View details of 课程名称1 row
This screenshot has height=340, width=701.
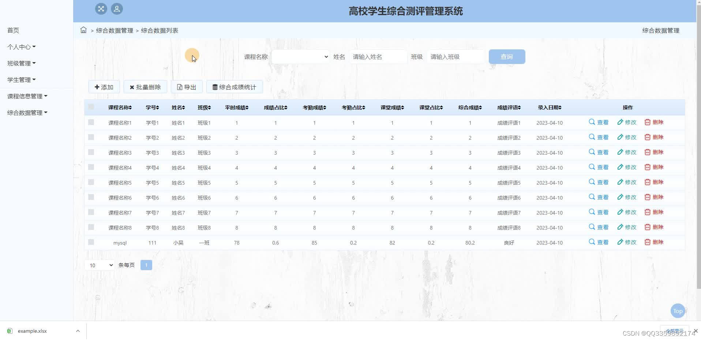tap(599, 122)
